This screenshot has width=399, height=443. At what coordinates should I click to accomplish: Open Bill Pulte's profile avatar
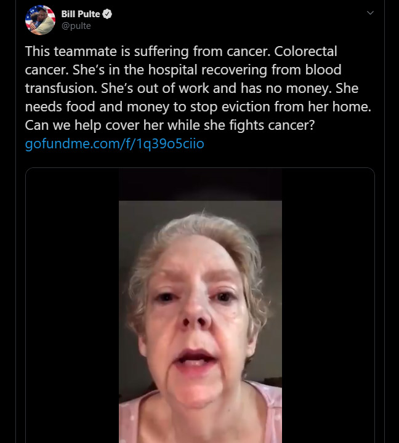[40, 20]
